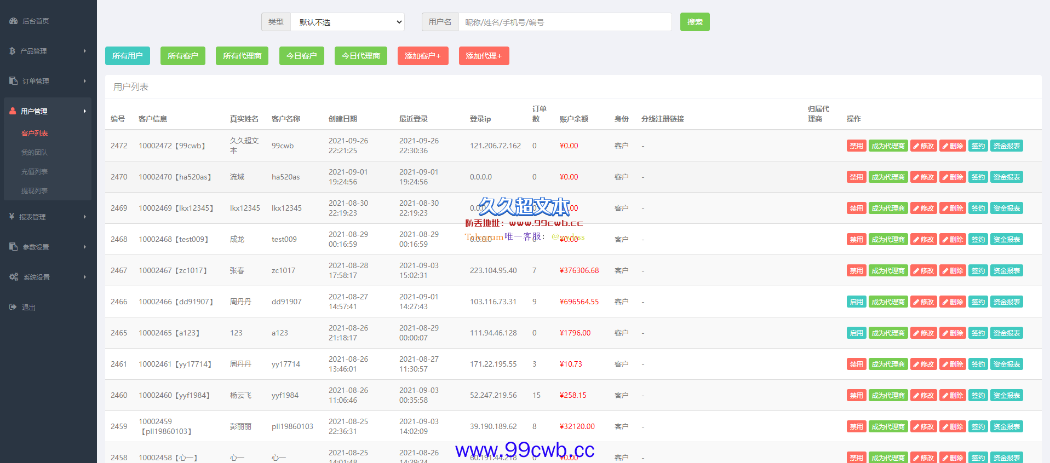Select the 所有代理商 filter button
1050x463 pixels.
tap(242, 56)
